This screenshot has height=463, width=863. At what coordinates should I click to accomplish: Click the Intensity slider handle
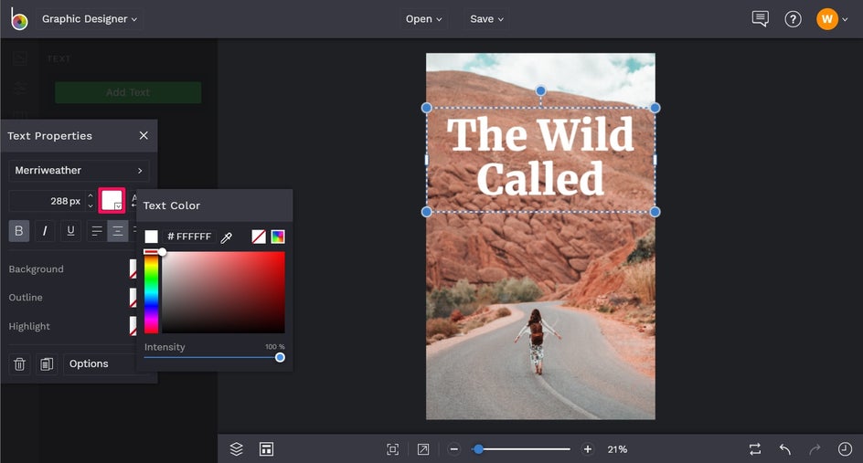pyautogui.click(x=280, y=357)
